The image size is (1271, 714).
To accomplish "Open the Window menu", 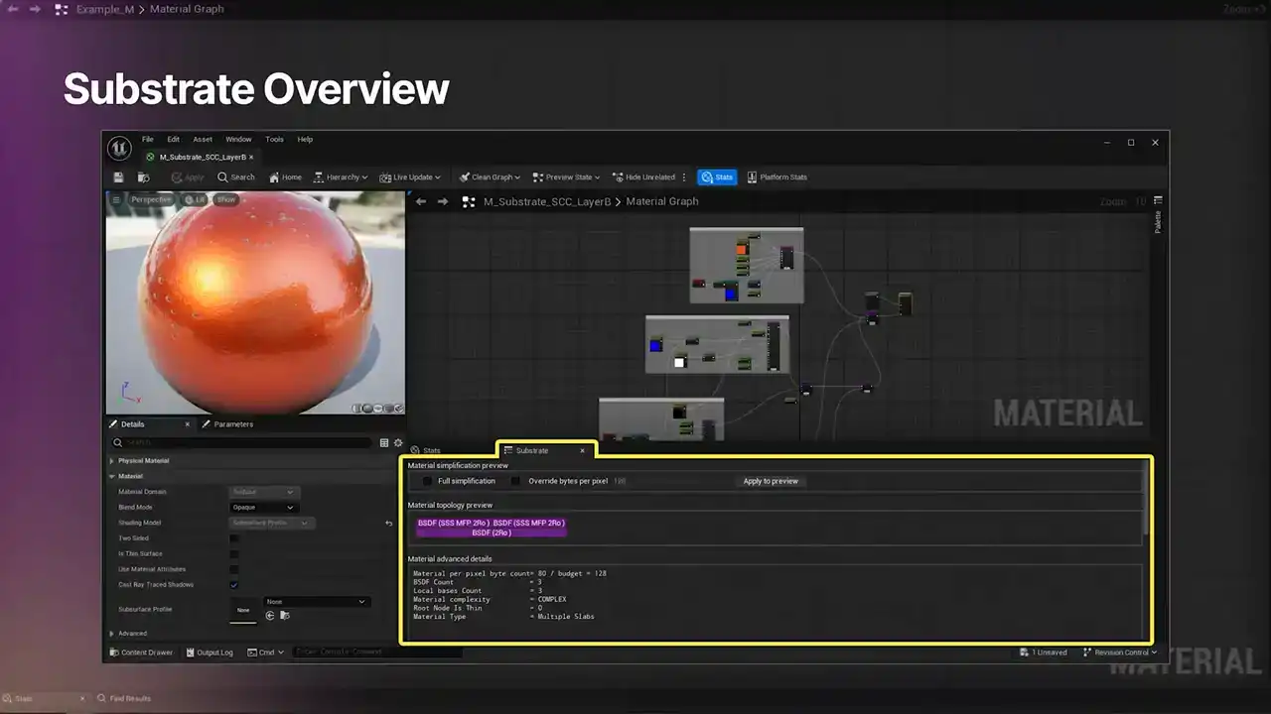I will [238, 140].
